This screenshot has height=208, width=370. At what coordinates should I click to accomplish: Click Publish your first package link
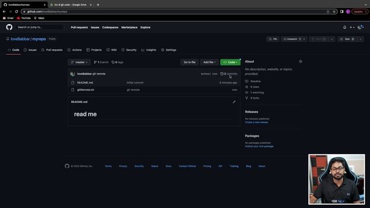259,146
